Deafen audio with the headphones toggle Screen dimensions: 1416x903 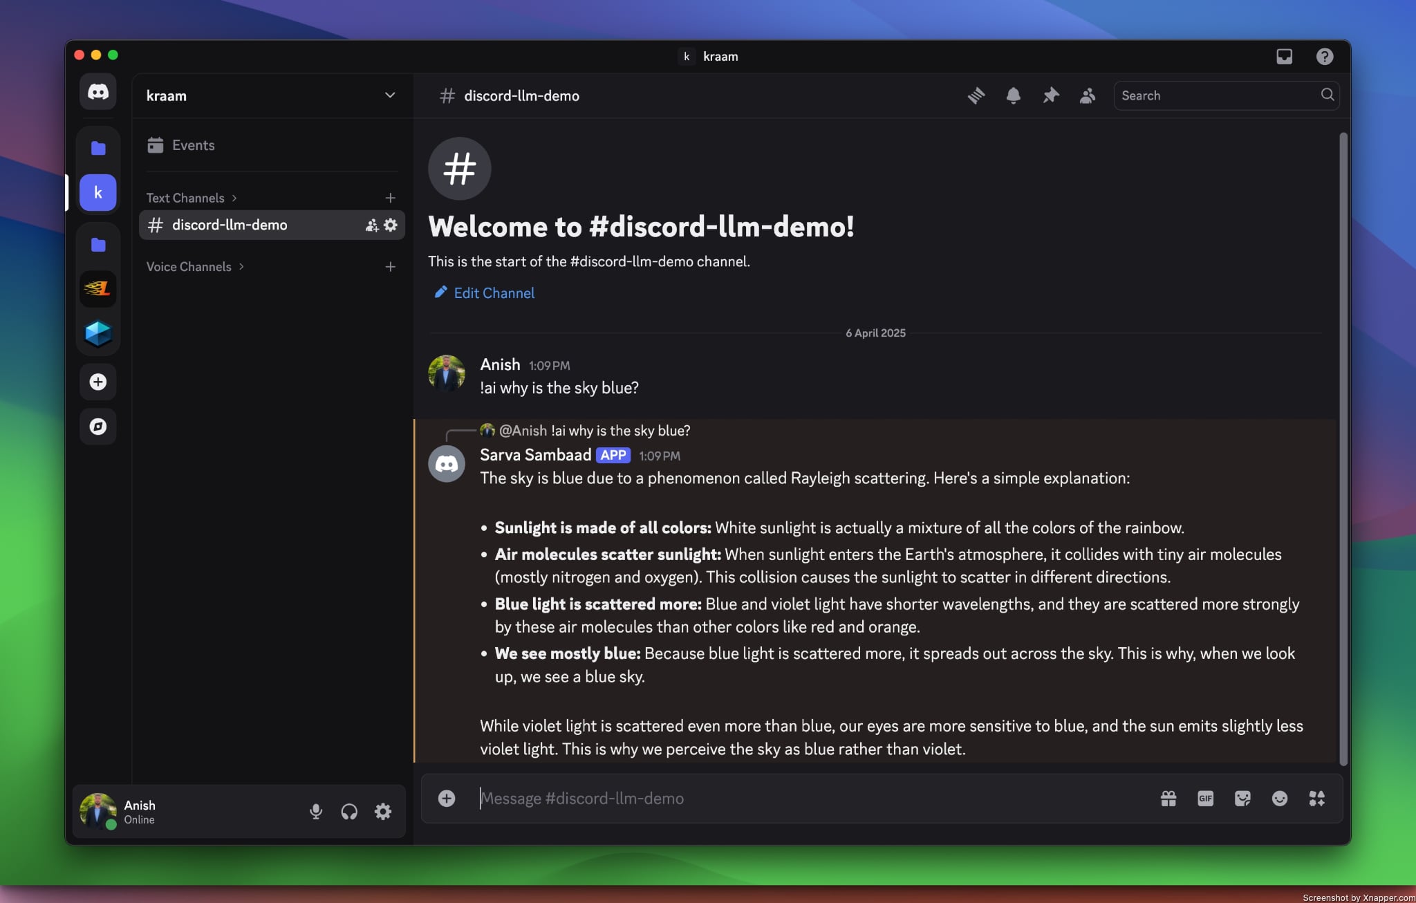pyautogui.click(x=349, y=811)
